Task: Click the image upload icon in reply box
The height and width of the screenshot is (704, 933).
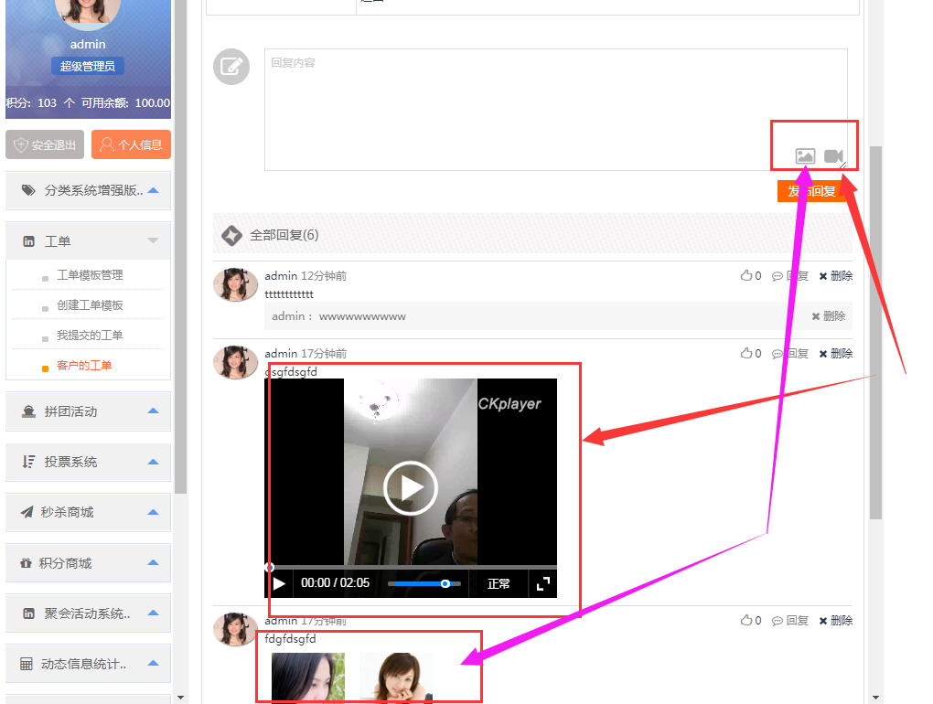Action: (x=805, y=156)
